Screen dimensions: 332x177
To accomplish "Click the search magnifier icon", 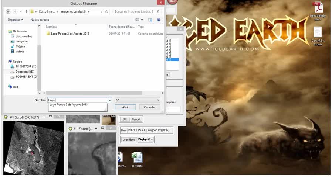I will click(158, 12).
